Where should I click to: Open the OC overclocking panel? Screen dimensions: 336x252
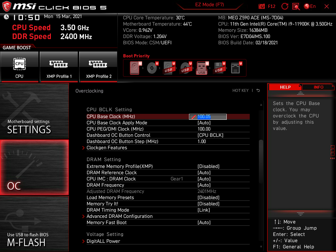pos(34,168)
